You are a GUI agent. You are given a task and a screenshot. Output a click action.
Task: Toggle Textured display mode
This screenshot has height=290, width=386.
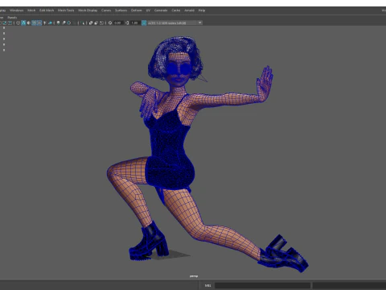click(39, 23)
